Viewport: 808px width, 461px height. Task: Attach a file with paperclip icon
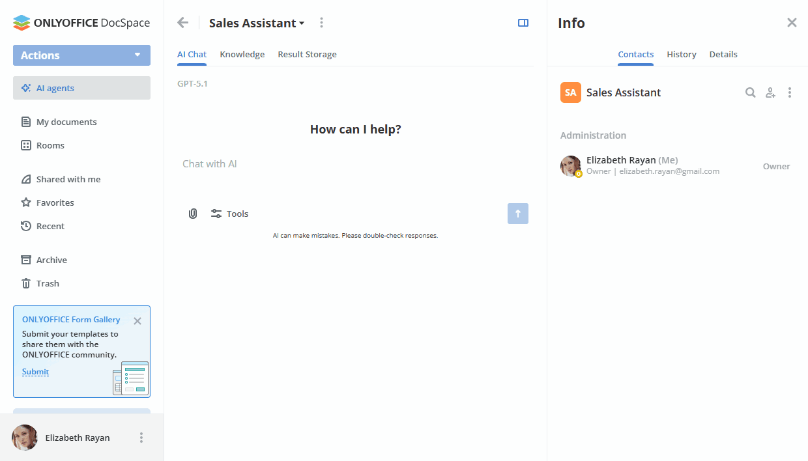coord(193,214)
